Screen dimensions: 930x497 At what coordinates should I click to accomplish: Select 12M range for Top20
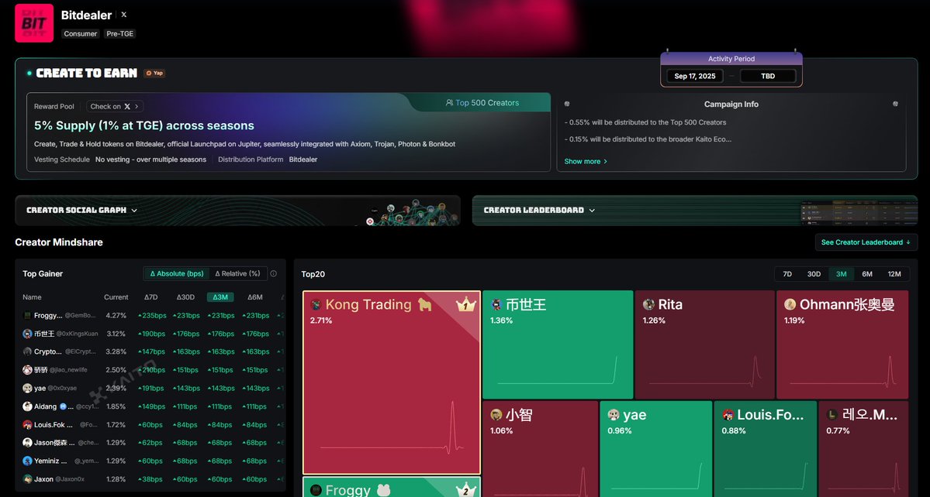pyautogui.click(x=894, y=274)
